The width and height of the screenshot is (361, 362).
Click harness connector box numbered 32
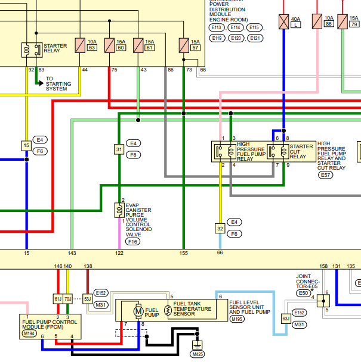(x=220, y=229)
